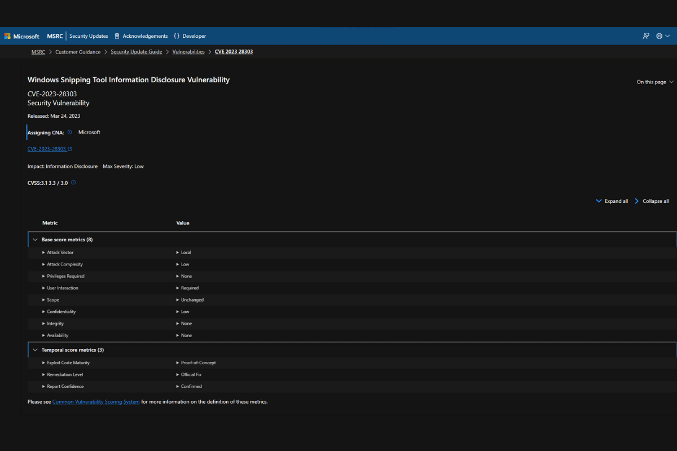Open the settings gear menu
The image size is (677, 451).
pyautogui.click(x=660, y=36)
